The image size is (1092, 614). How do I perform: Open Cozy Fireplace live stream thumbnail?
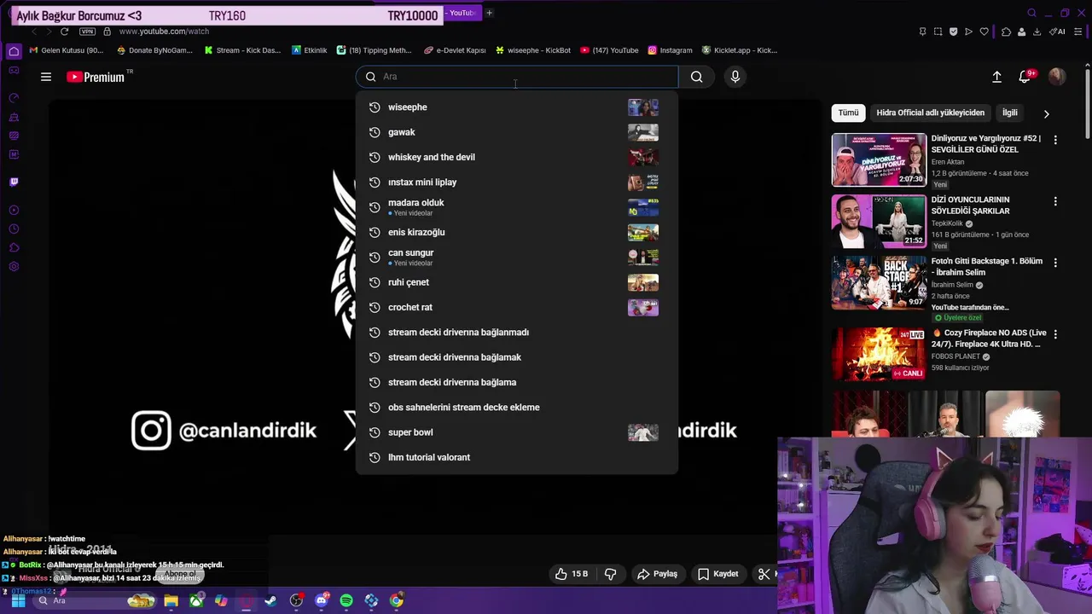click(x=879, y=354)
